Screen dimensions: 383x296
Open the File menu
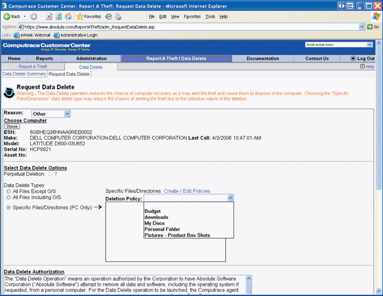point(152,17)
